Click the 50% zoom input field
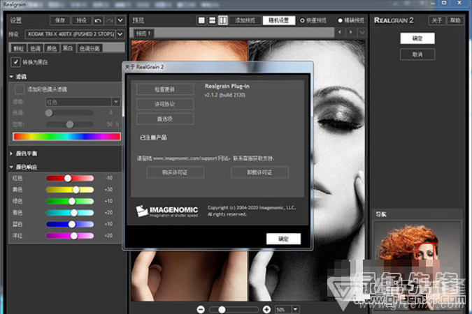The height and width of the screenshot is (314, 472). click(x=283, y=310)
